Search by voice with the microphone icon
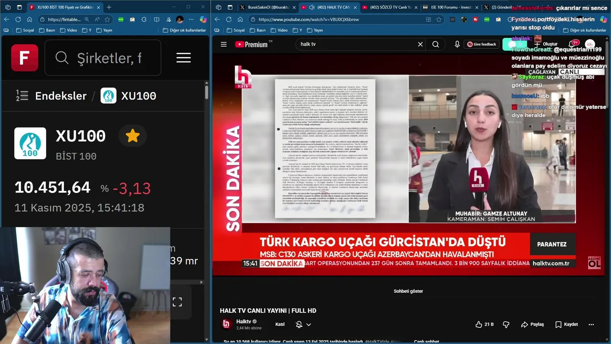 point(457,44)
